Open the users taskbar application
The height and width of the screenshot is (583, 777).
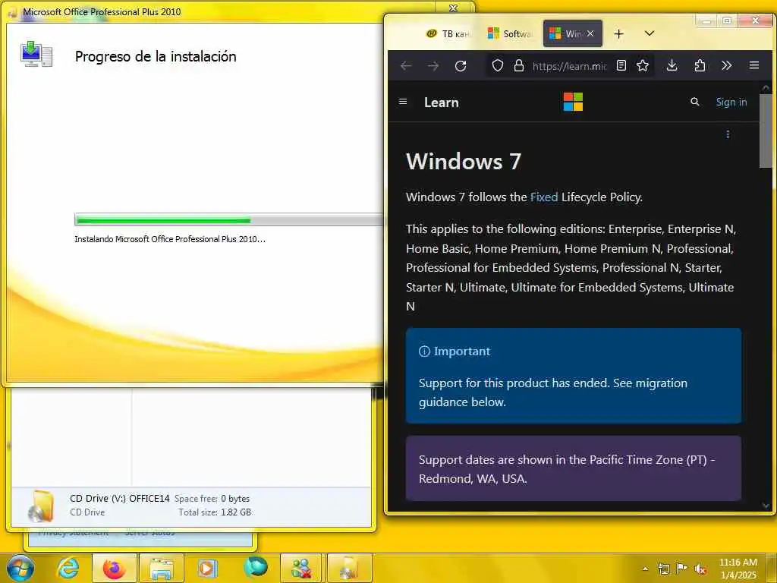click(x=301, y=568)
